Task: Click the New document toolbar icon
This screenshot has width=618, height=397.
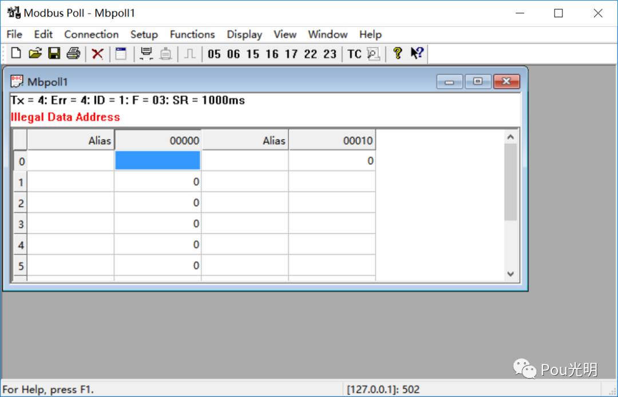Action: click(x=16, y=53)
